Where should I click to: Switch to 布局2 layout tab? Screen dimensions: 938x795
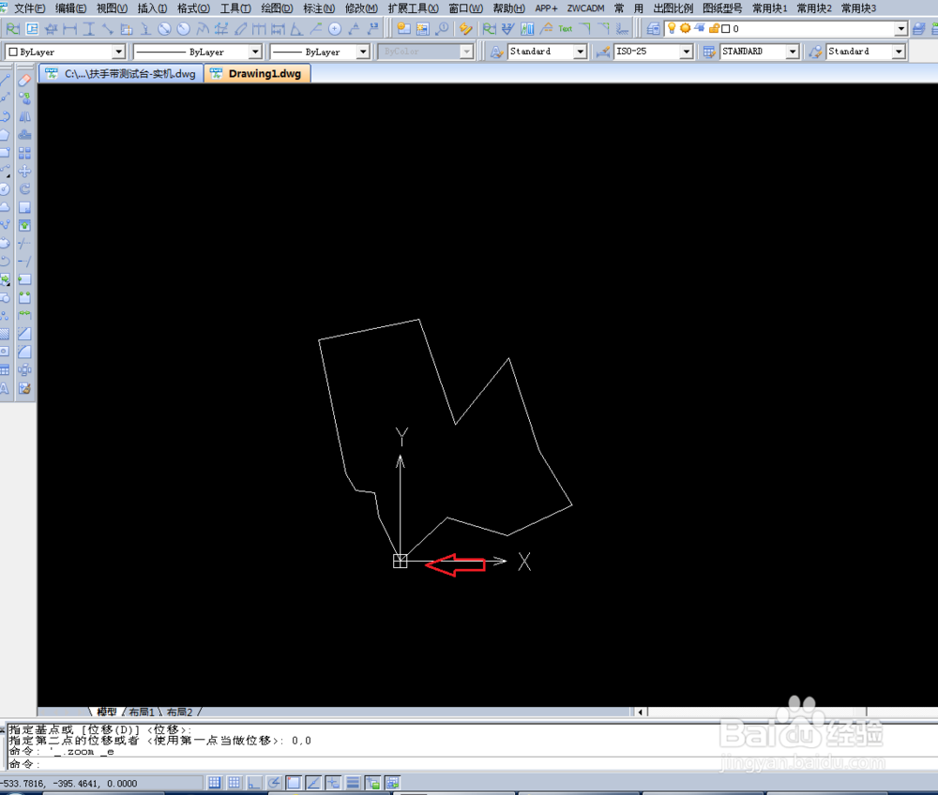pos(179,712)
